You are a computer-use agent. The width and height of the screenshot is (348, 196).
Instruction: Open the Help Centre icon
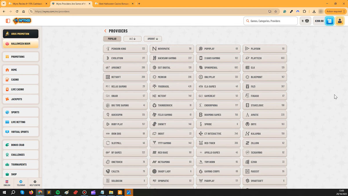coord(35,183)
